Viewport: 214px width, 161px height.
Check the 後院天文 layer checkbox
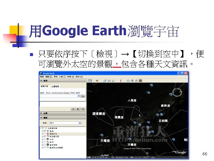coord(45,134)
